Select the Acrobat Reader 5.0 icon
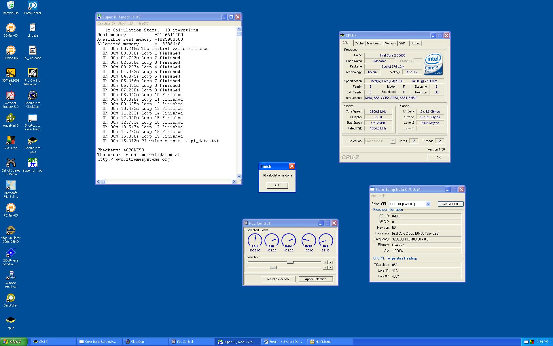Screen dimensions: 553x346 pyautogui.click(x=11, y=99)
